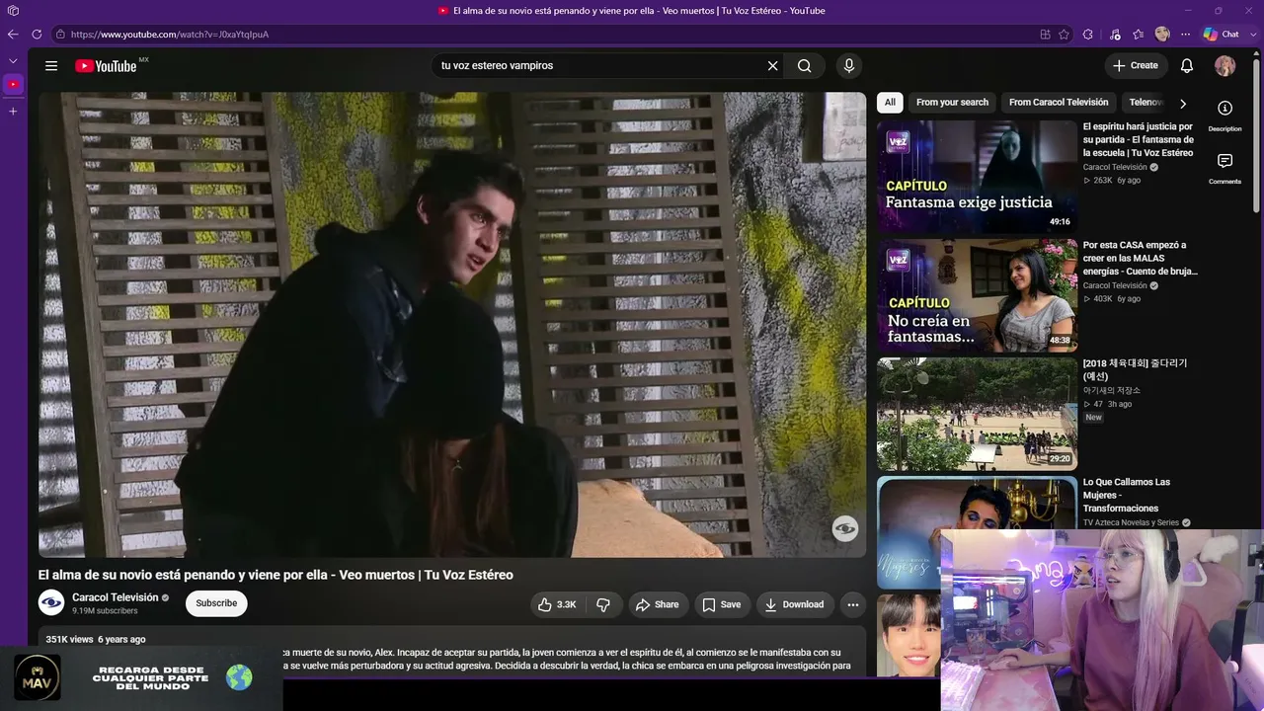Screen dimensions: 1264x711
Task: Open the YouTube account avatar menu
Action: coord(1224,65)
